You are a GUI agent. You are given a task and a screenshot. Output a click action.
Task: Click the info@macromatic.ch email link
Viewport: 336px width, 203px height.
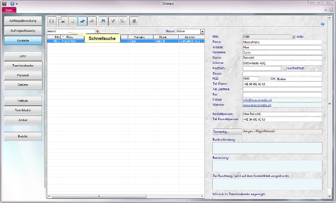256,100
